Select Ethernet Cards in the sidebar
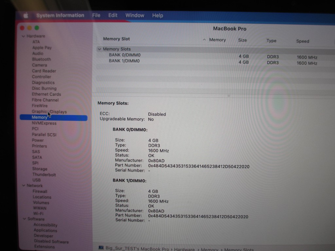This screenshot has width=335, height=251. click(x=46, y=94)
